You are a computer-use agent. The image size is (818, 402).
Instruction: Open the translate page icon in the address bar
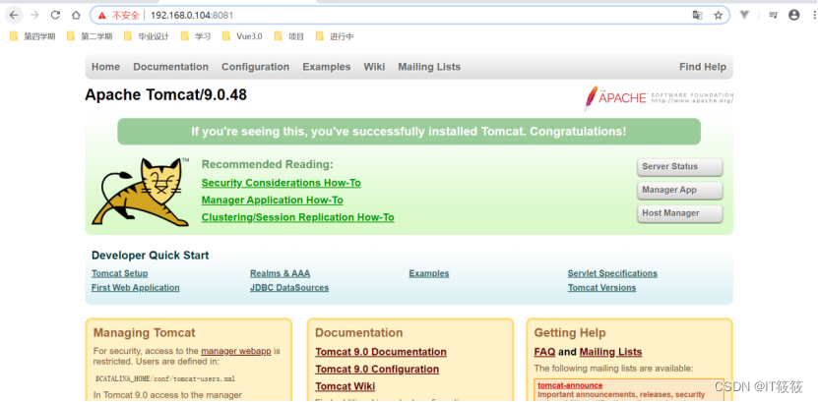point(697,16)
